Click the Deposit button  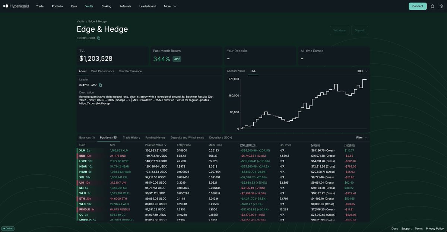[359, 31]
